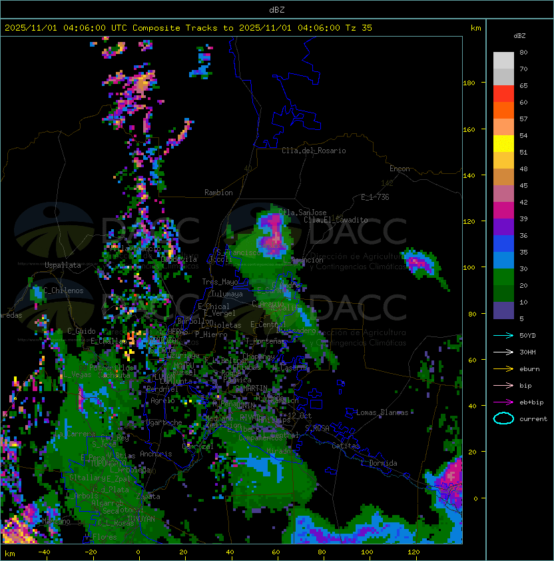Click the Anchoris map label

[156, 454]
